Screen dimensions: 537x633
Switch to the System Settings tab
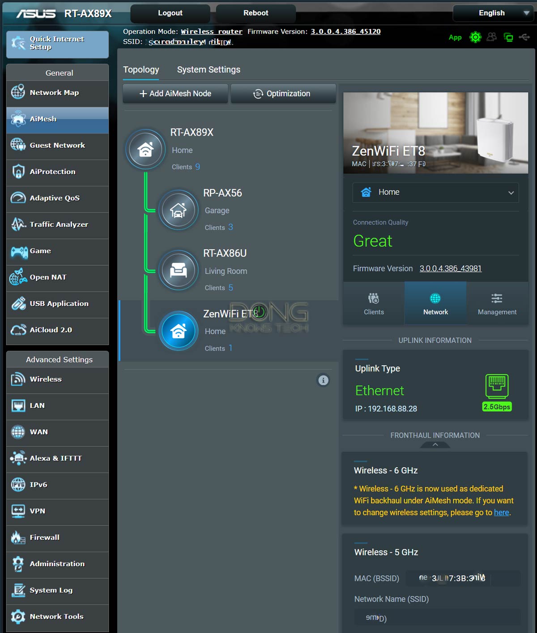tap(209, 69)
